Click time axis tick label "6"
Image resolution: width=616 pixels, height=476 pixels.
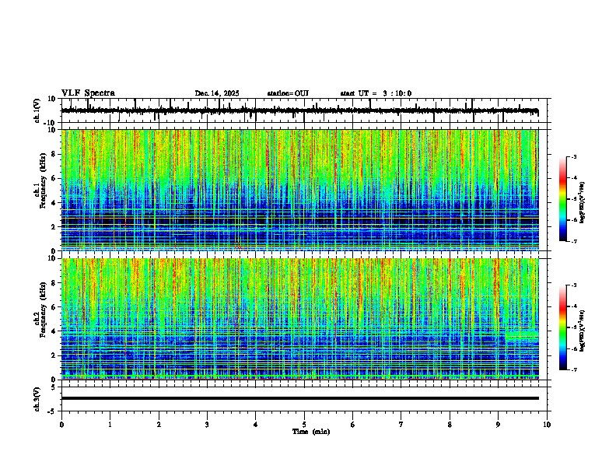pos(353,425)
